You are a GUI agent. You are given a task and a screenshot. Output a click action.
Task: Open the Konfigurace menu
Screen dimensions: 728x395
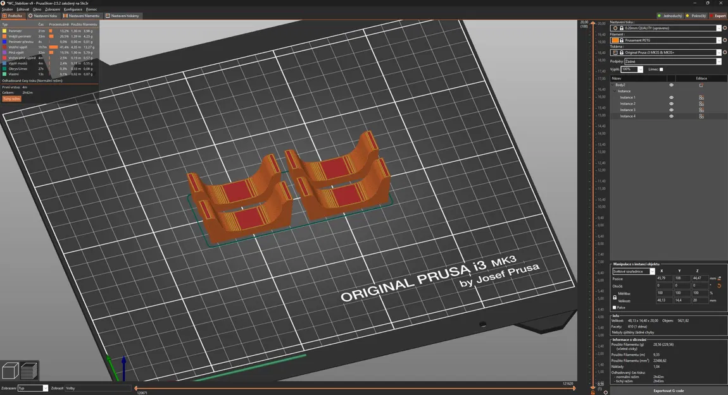pyautogui.click(x=73, y=9)
